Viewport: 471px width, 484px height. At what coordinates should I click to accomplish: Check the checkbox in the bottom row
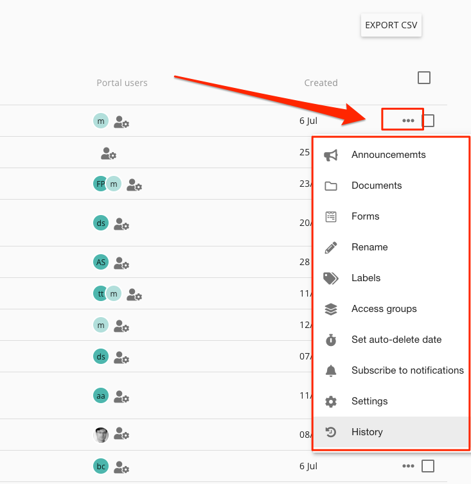point(428,466)
